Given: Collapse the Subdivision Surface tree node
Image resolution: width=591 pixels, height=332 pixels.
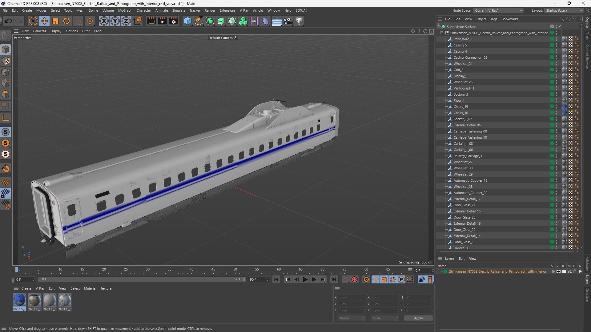Looking at the screenshot, I should (x=438, y=27).
